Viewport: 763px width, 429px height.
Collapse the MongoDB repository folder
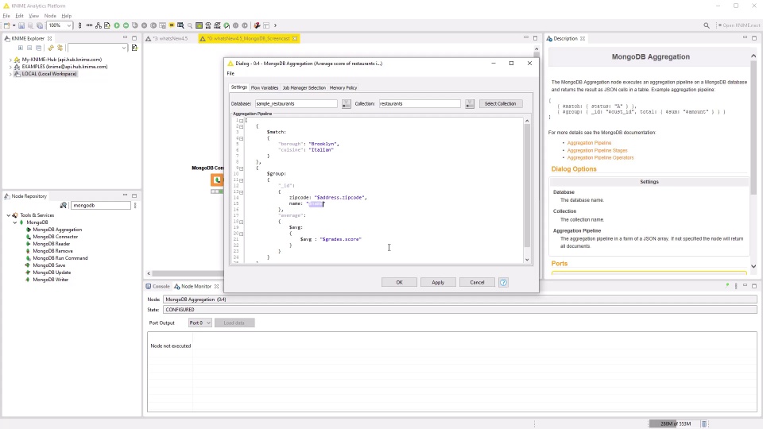(15, 222)
